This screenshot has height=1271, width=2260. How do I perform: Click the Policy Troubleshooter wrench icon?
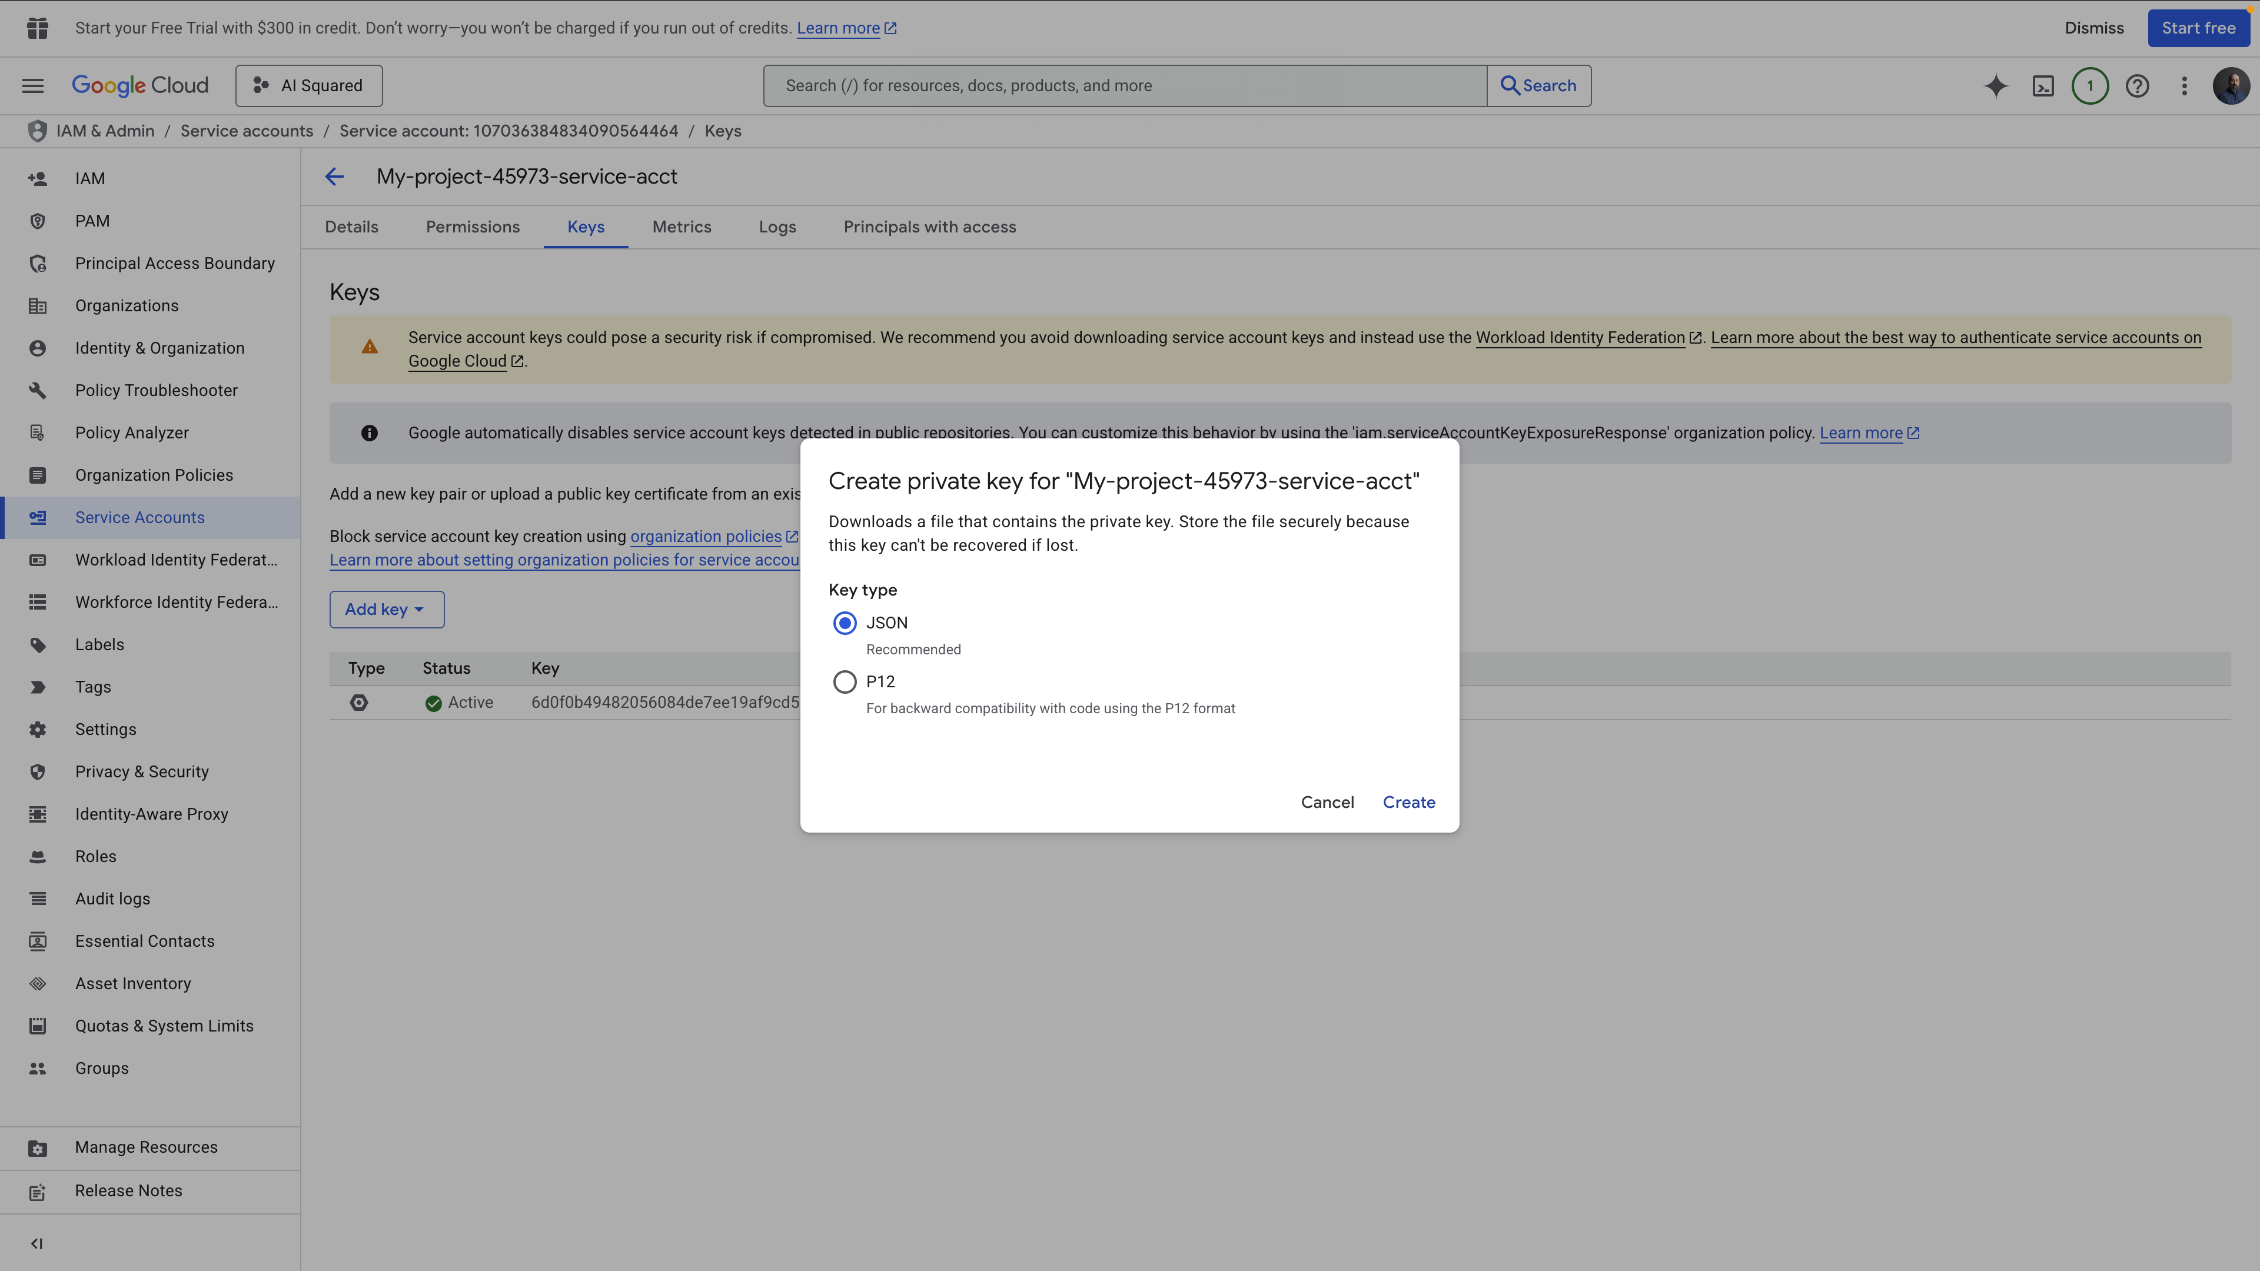[x=38, y=390]
